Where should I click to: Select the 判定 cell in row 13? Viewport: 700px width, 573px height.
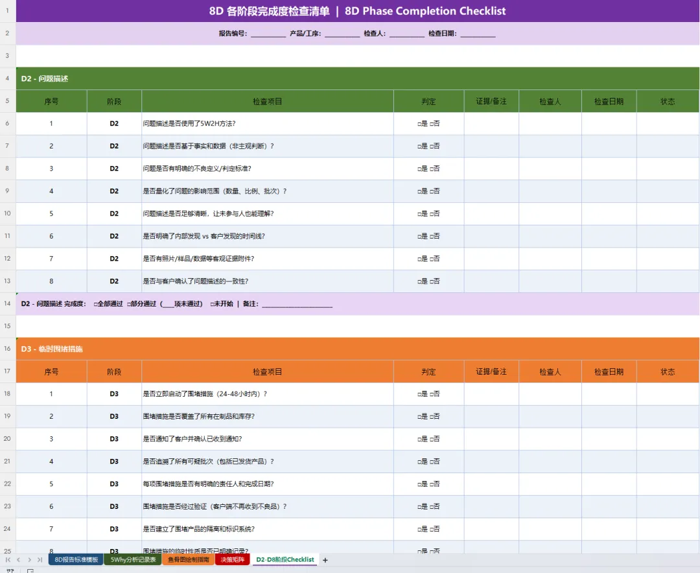coord(428,281)
